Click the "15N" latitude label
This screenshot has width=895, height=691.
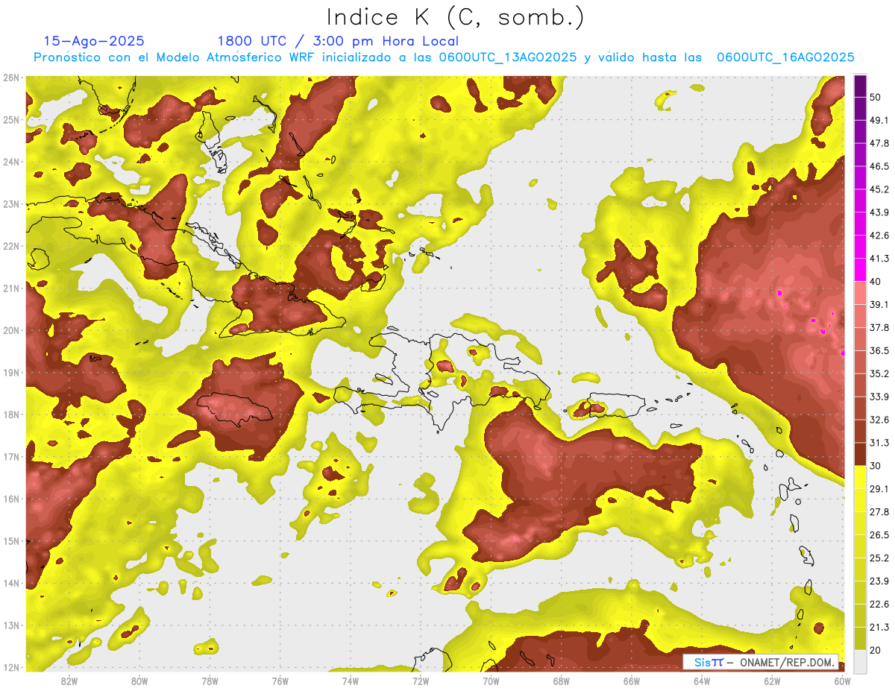(x=10, y=541)
